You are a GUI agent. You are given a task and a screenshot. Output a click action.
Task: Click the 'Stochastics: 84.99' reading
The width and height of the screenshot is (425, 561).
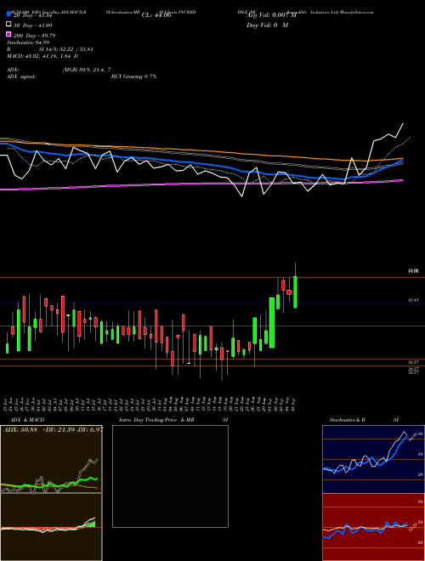click(28, 42)
